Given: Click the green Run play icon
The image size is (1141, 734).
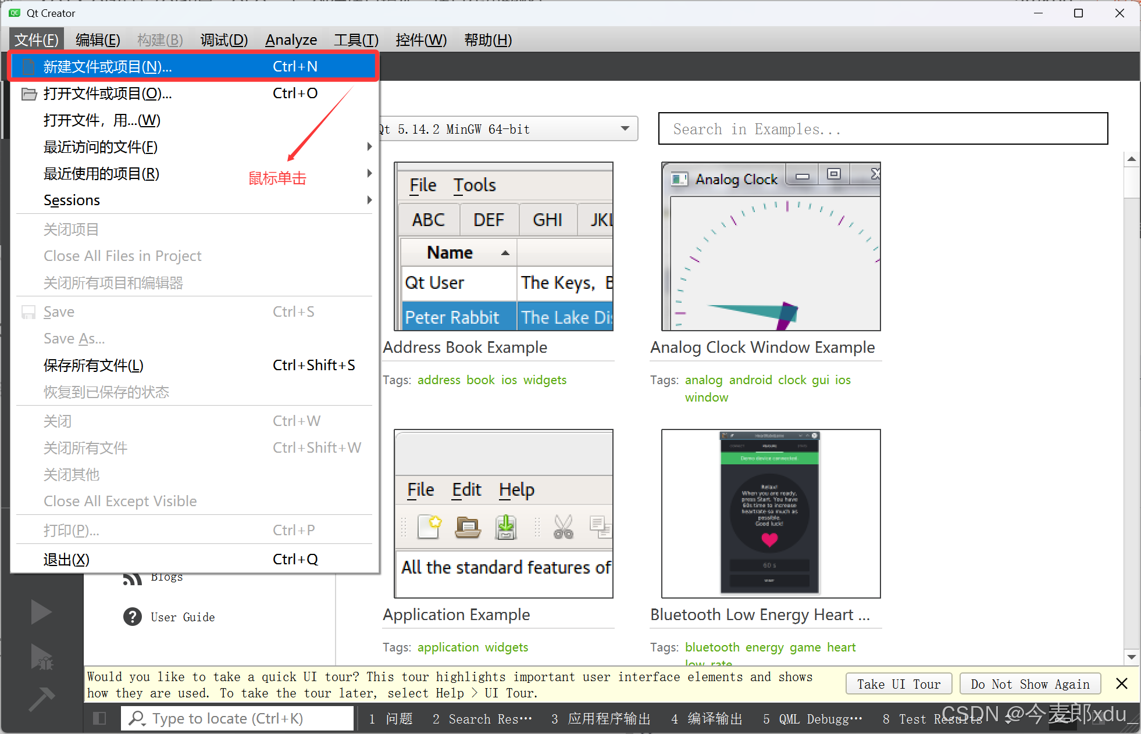Looking at the screenshot, I should [41, 612].
